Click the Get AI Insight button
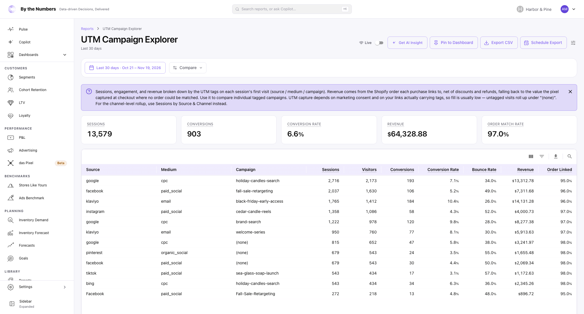The height and width of the screenshot is (314, 584). coord(407,43)
